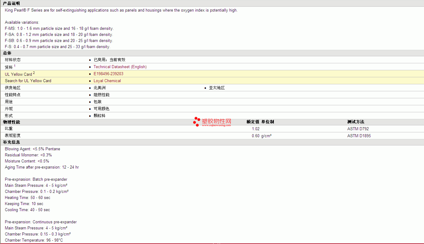The image size is (424, 244).
Task: Click the 性能特点 row label
Action: (x=13, y=95)
